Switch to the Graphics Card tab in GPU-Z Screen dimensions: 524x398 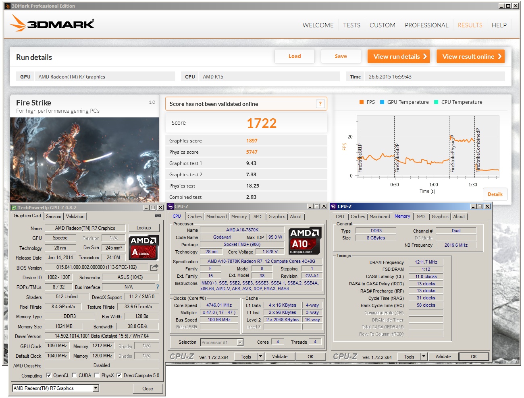[27, 216]
